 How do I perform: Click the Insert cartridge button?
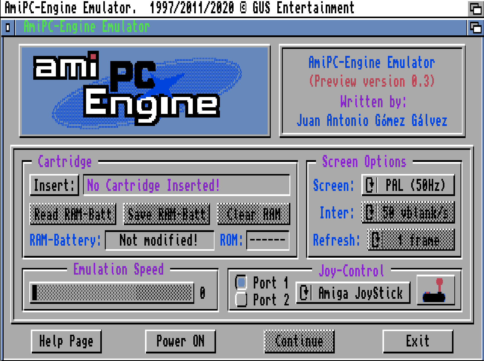click(x=54, y=185)
